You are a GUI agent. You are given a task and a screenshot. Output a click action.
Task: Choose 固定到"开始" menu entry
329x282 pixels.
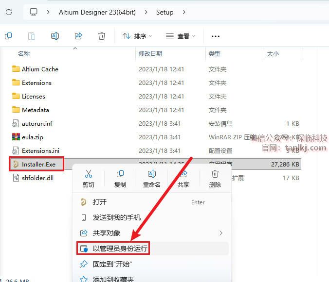click(152, 264)
